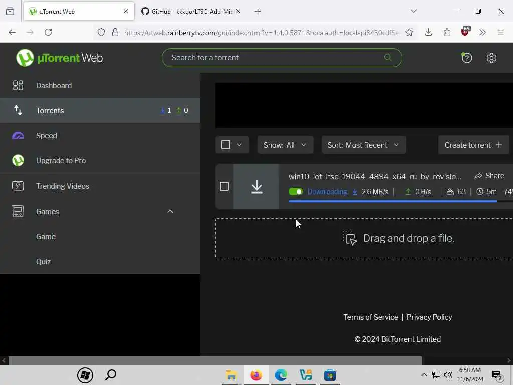The width and height of the screenshot is (513, 385).
Task: Open the help question mark icon
Action: click(466, 58)
